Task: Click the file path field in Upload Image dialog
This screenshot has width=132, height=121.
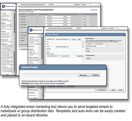Action: click(50, 75)
